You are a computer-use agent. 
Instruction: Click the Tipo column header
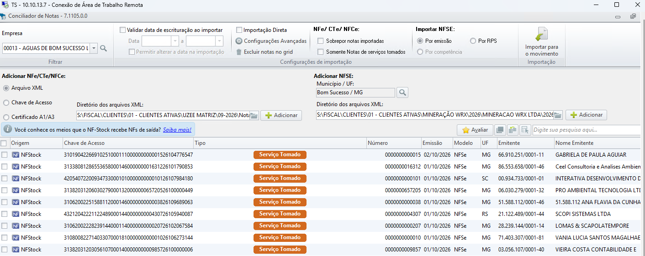pyautogui.click(x=280, y=143)
